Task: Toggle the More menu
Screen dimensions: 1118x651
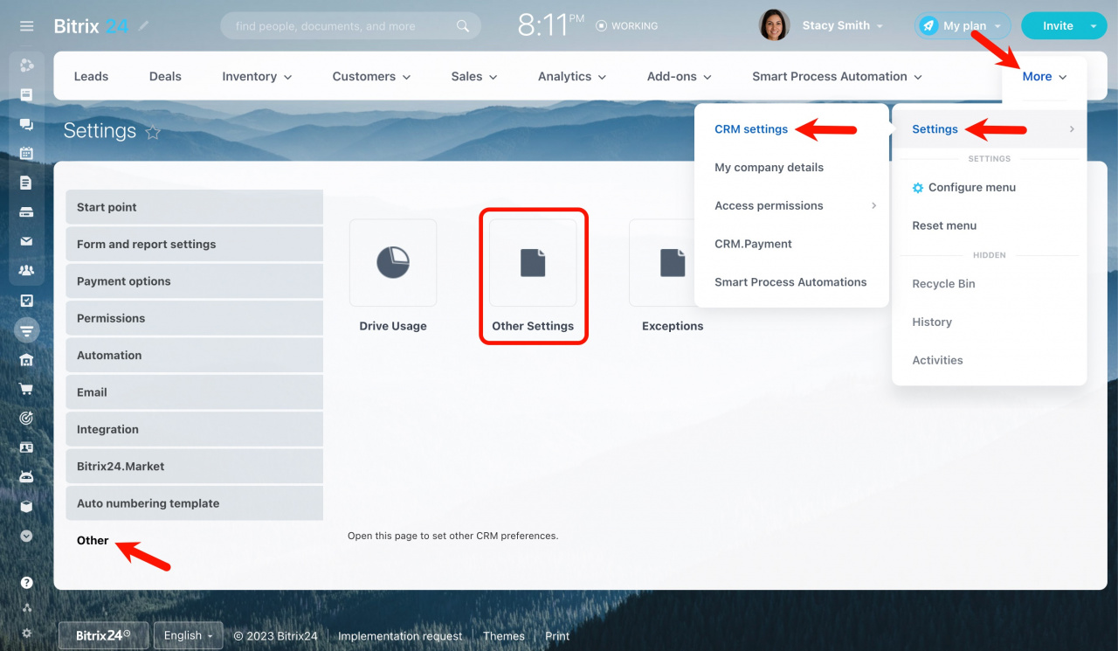Action: click(1045, 77)
